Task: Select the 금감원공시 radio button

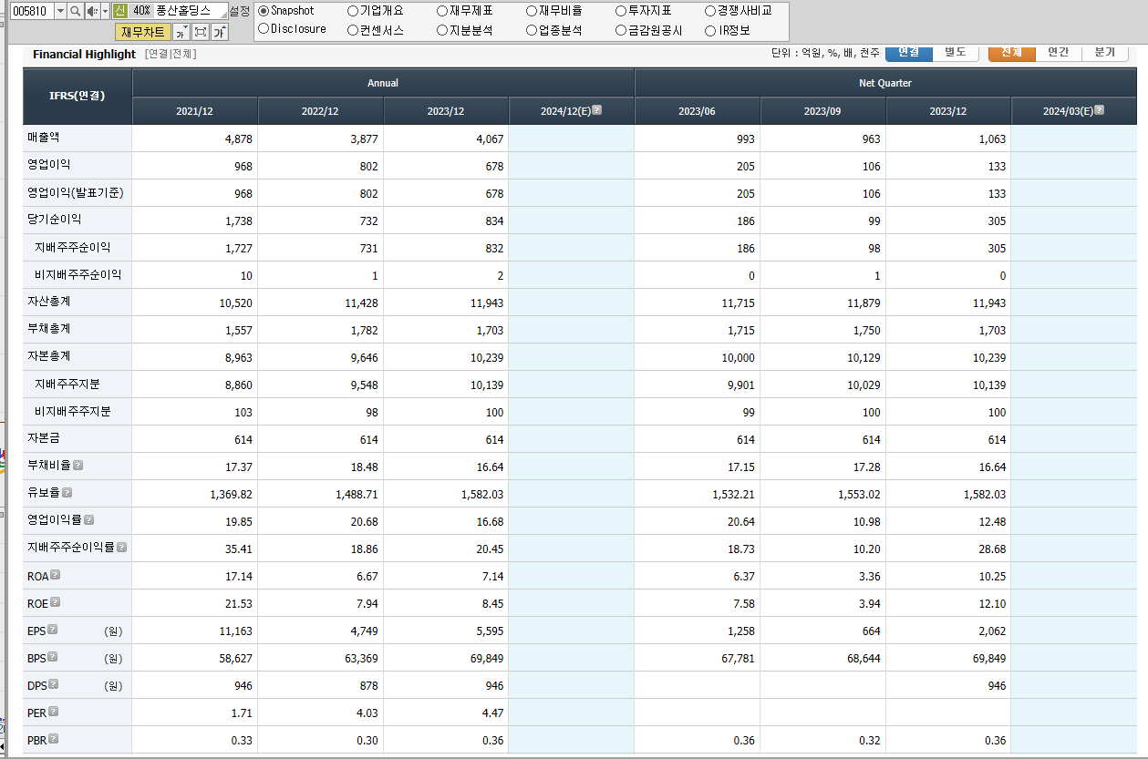Action: point(621,29)
